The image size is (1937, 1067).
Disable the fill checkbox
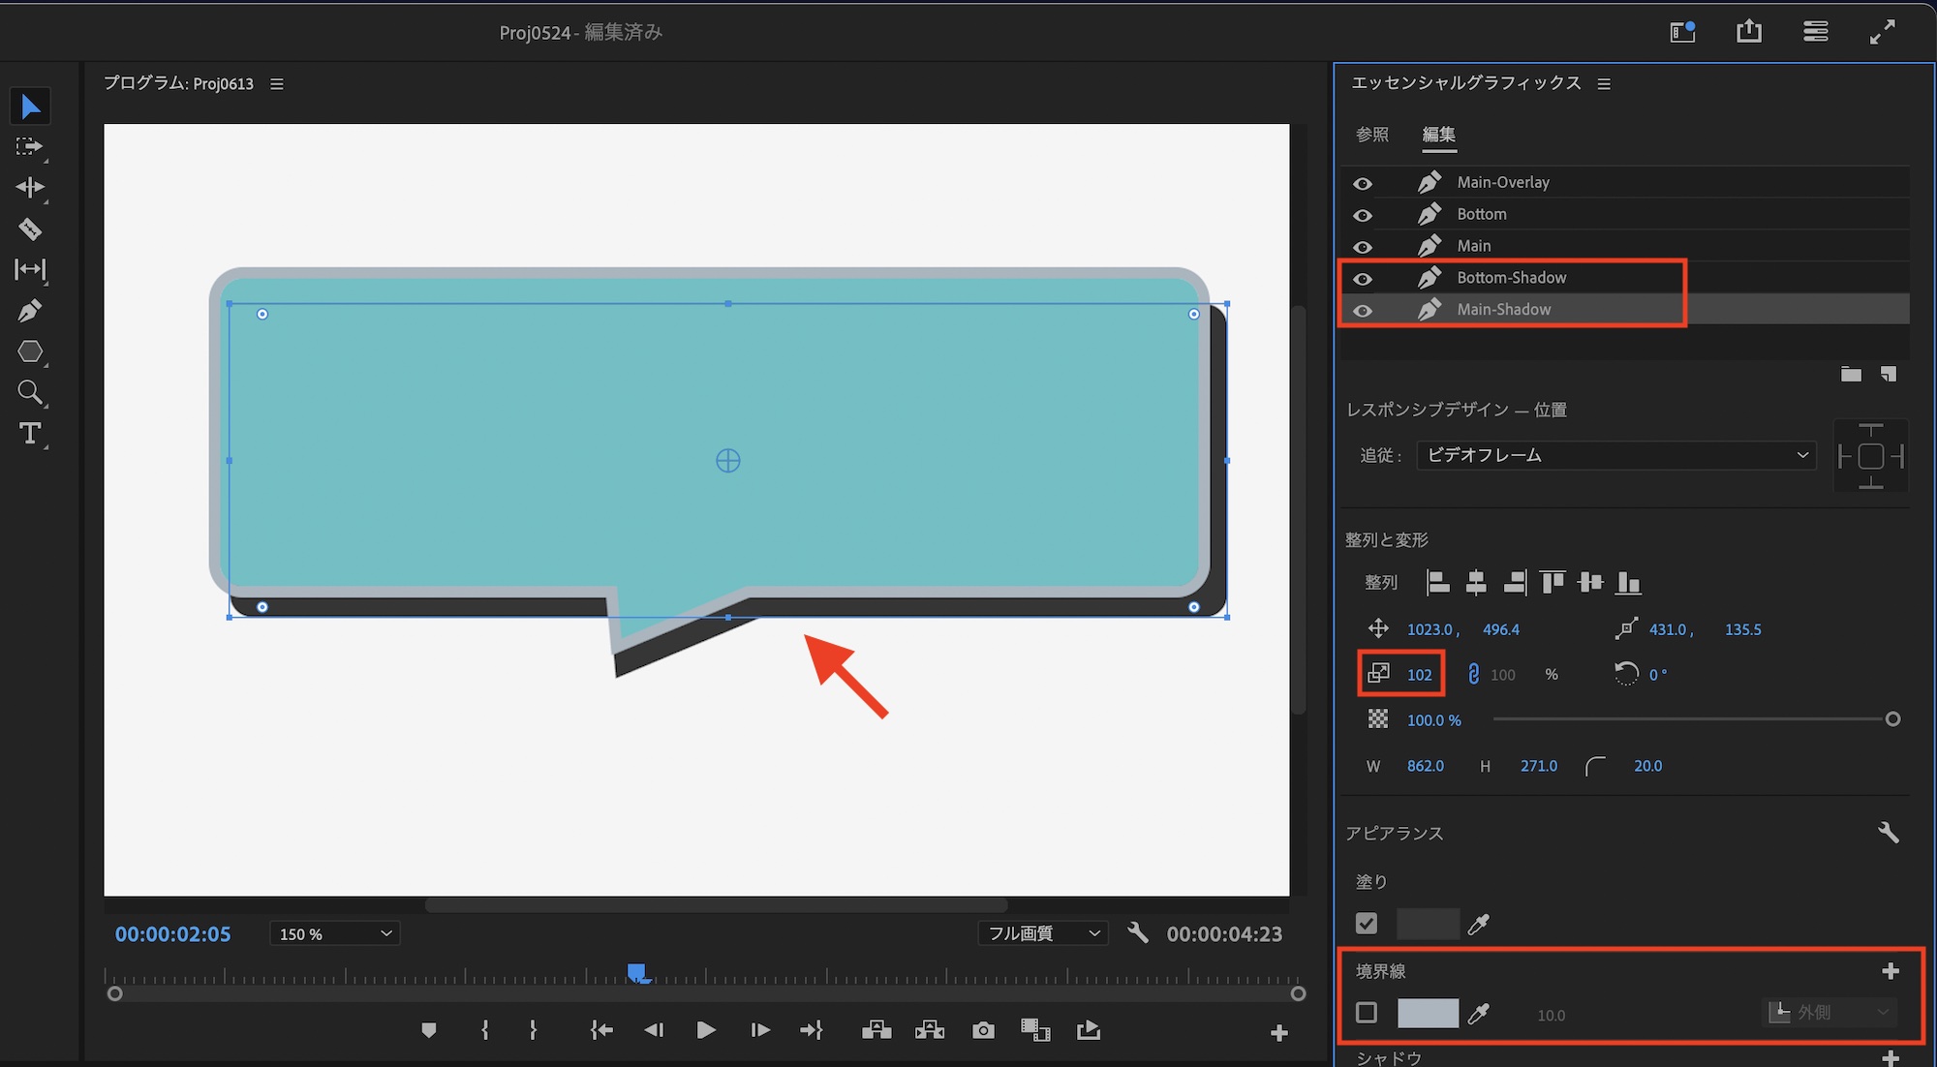[1367, 924]
